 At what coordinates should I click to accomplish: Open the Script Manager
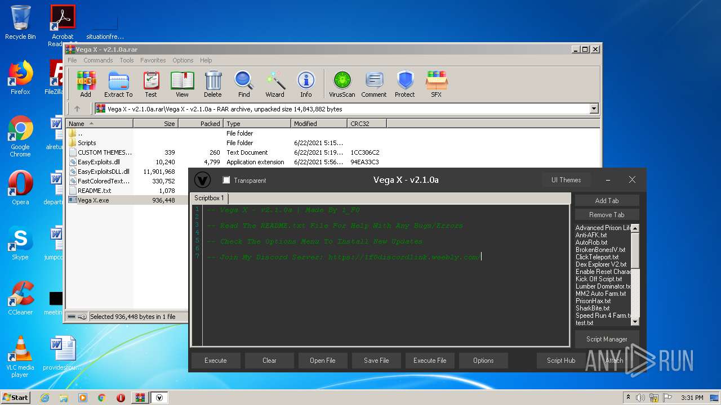[x=607, y=339]
